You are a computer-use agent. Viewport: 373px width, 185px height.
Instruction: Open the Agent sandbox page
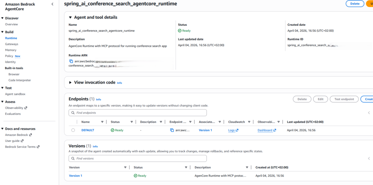(x=15, y=94)
